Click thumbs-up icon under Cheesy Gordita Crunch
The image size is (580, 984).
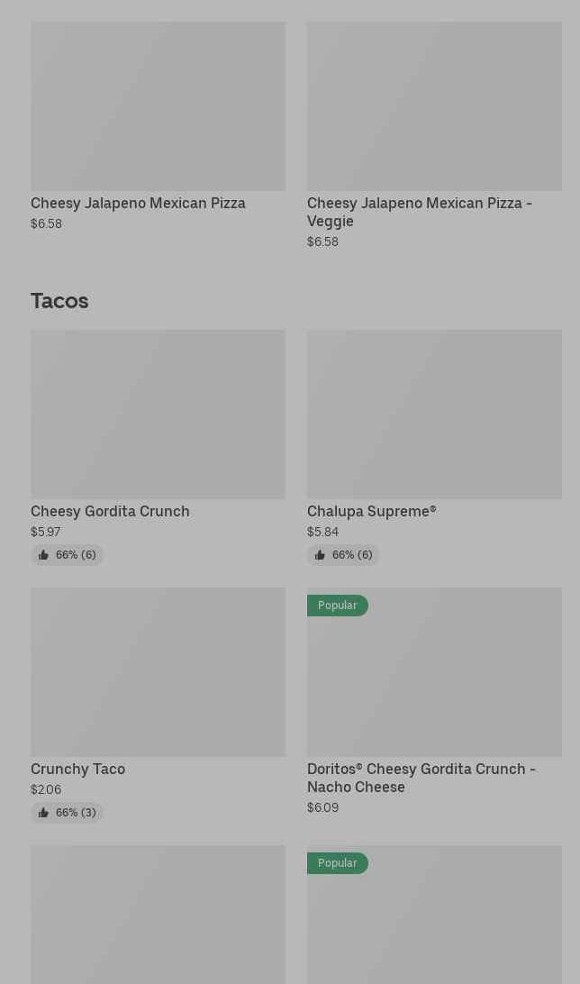43,555
